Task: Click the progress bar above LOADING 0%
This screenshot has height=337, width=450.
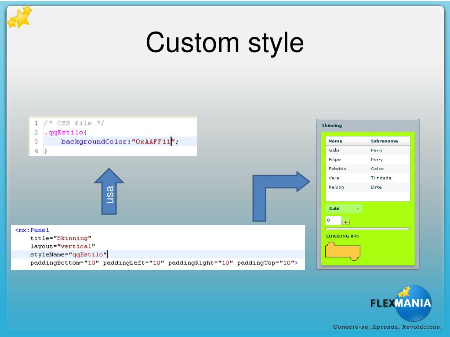Action: pyautogui.click(x=367, y=229)
